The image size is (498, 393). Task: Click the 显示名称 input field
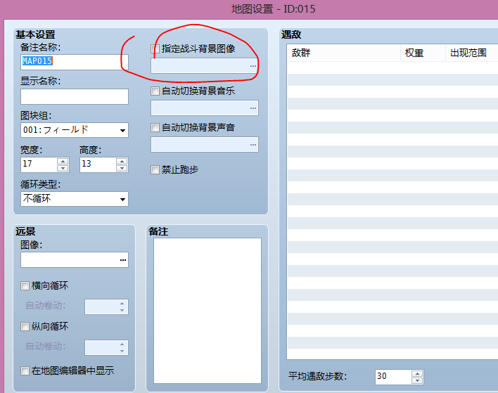(75, 96)
